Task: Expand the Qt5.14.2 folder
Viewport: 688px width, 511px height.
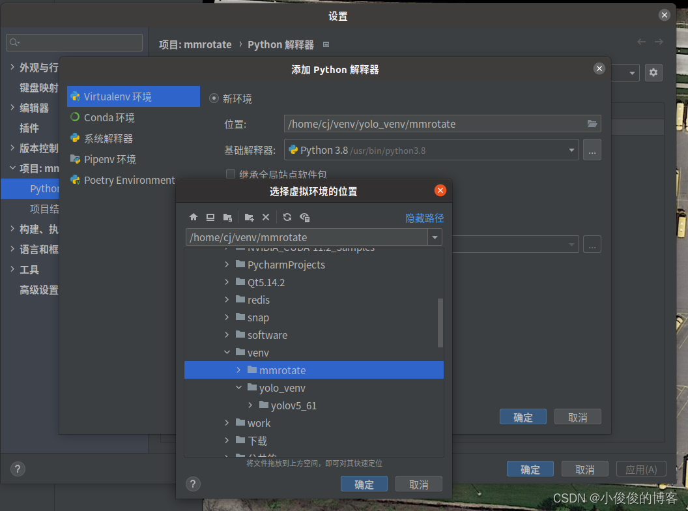Action: 227,282
